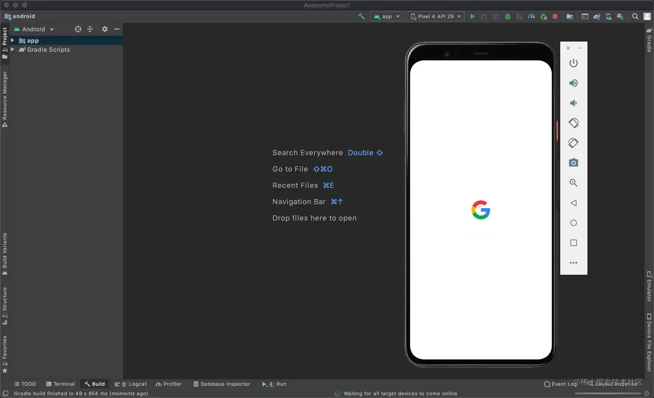Open Project panel gear options
The height and width of the screenshot is (398, 654).
tap(105, 29)
